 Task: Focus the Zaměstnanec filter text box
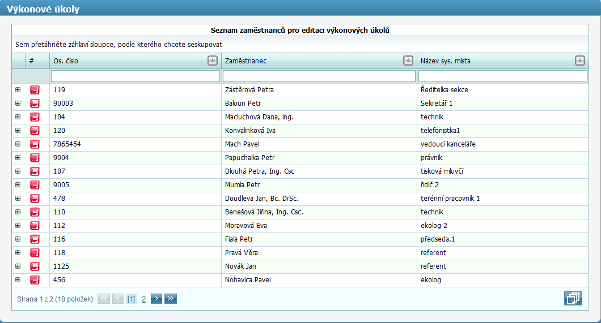tap(319, 76)
